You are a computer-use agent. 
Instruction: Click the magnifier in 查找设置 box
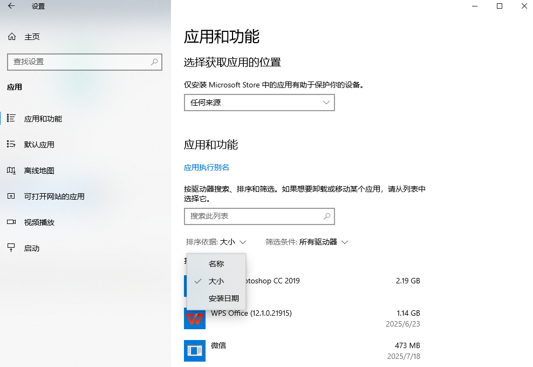154,62
